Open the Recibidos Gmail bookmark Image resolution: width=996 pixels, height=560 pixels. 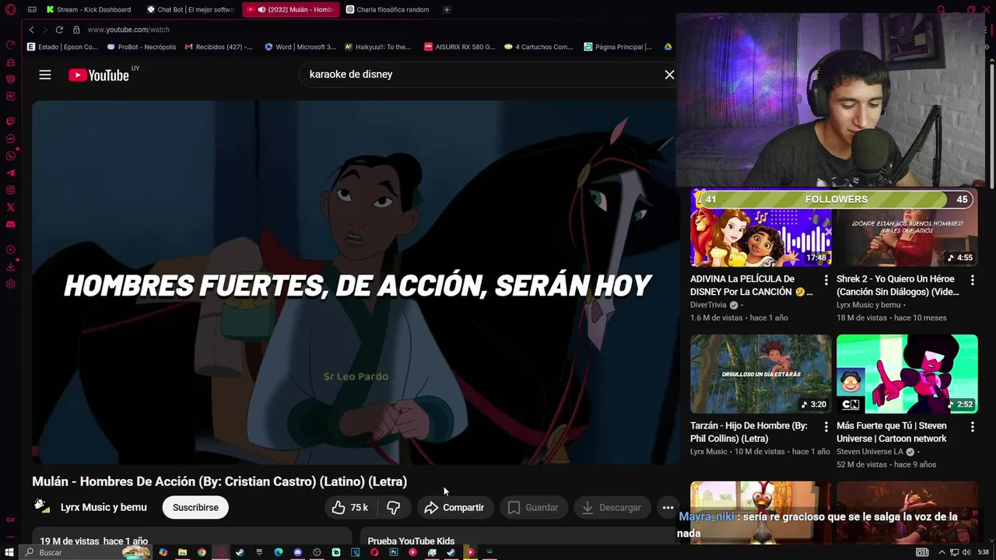coord(219,47)
